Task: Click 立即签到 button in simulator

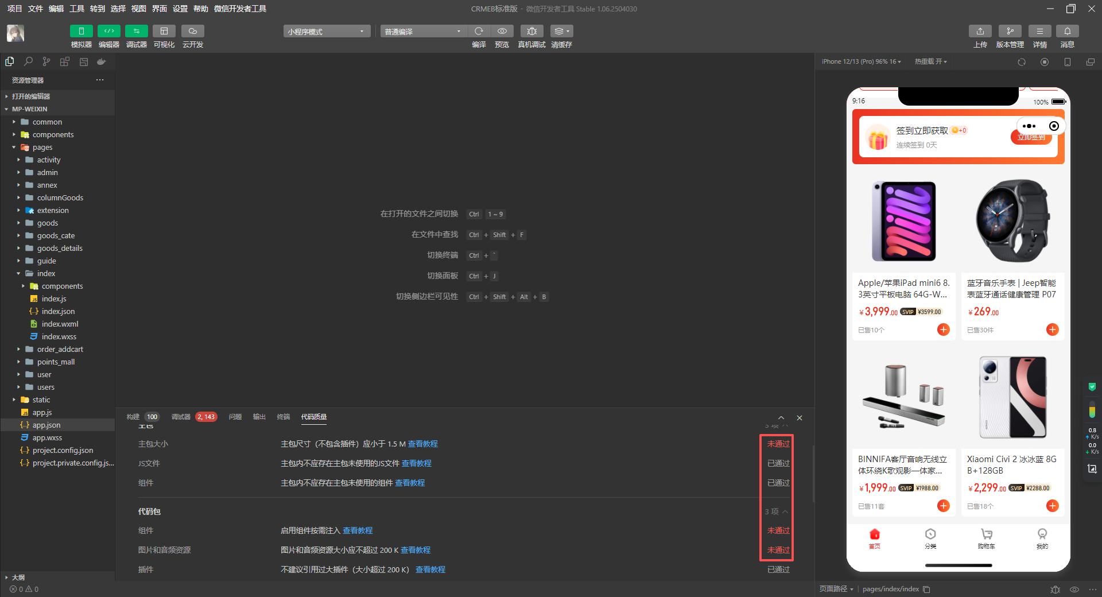Action: [x=1031, y=138]
